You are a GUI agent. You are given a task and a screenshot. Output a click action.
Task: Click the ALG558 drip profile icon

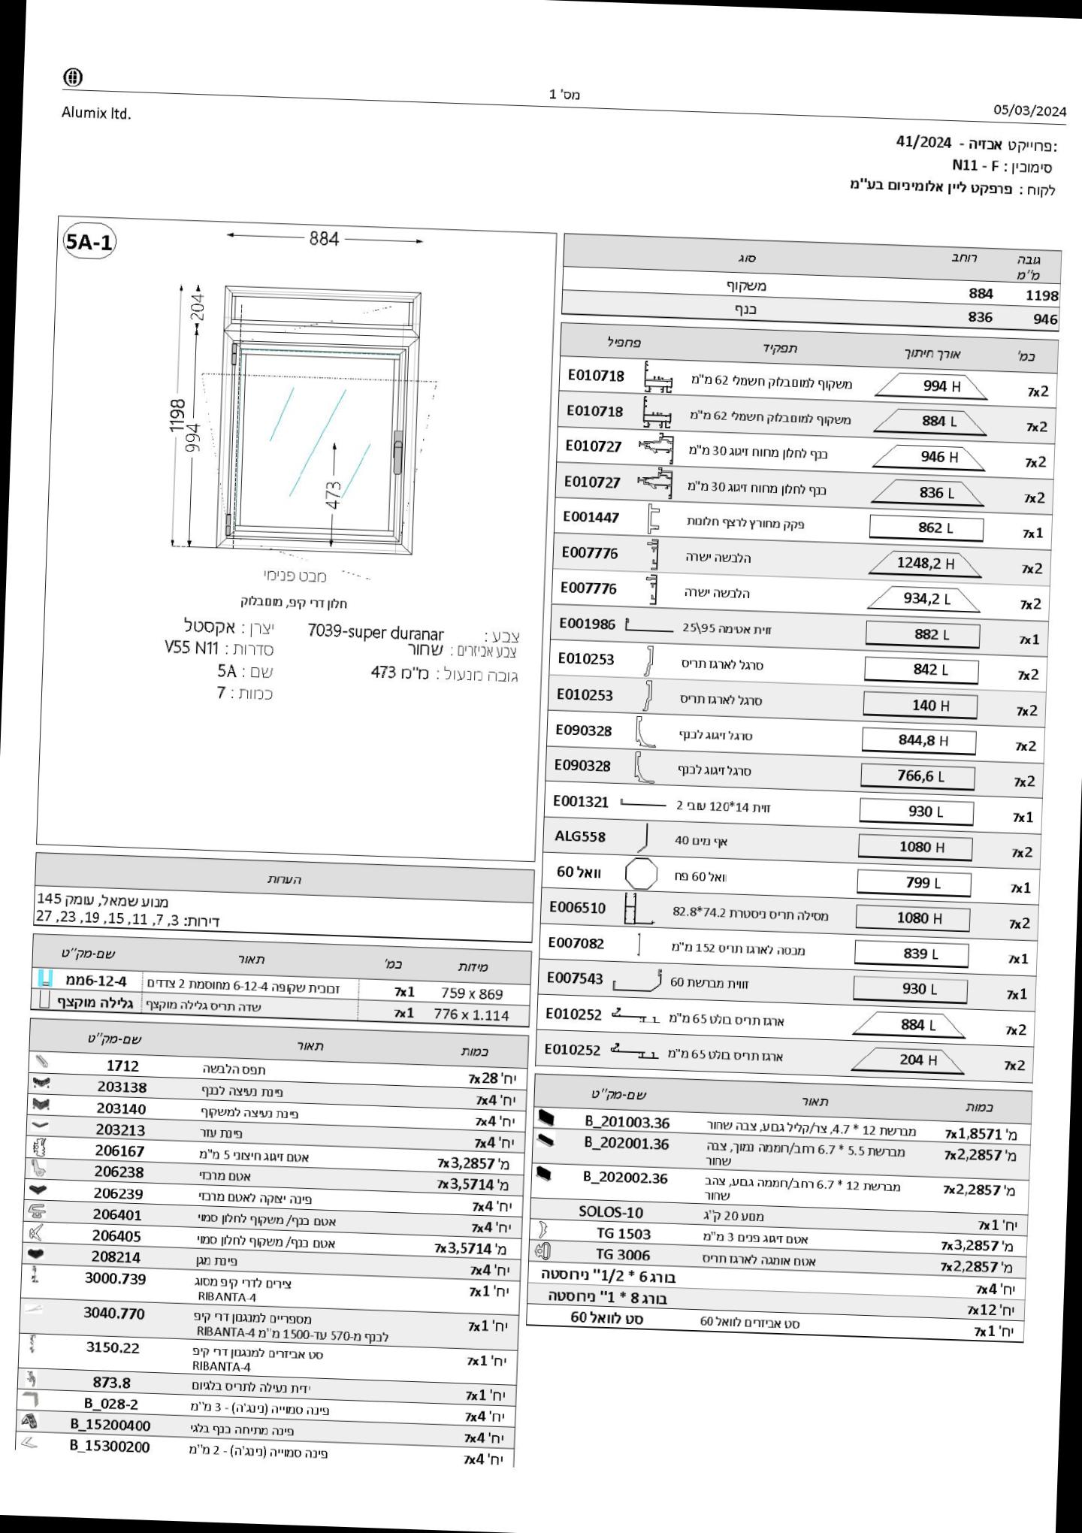point(643,837)
